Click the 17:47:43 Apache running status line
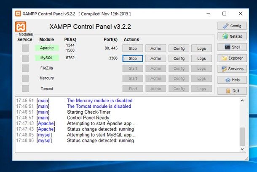Image resolution: width=257 pixels, height=172 pixels. click(100, 129)
